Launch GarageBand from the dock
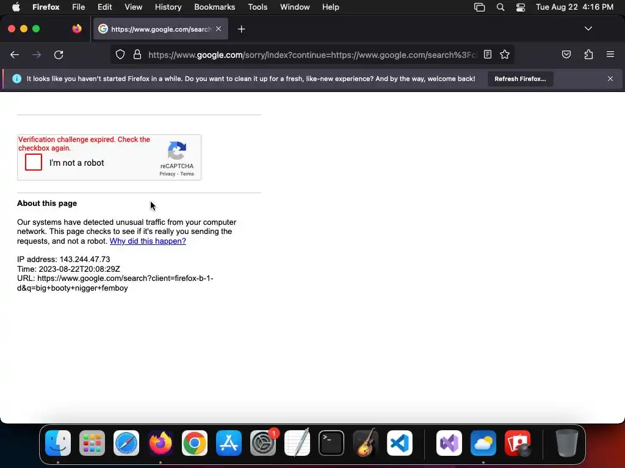The image size is (625, 468). 366,443
